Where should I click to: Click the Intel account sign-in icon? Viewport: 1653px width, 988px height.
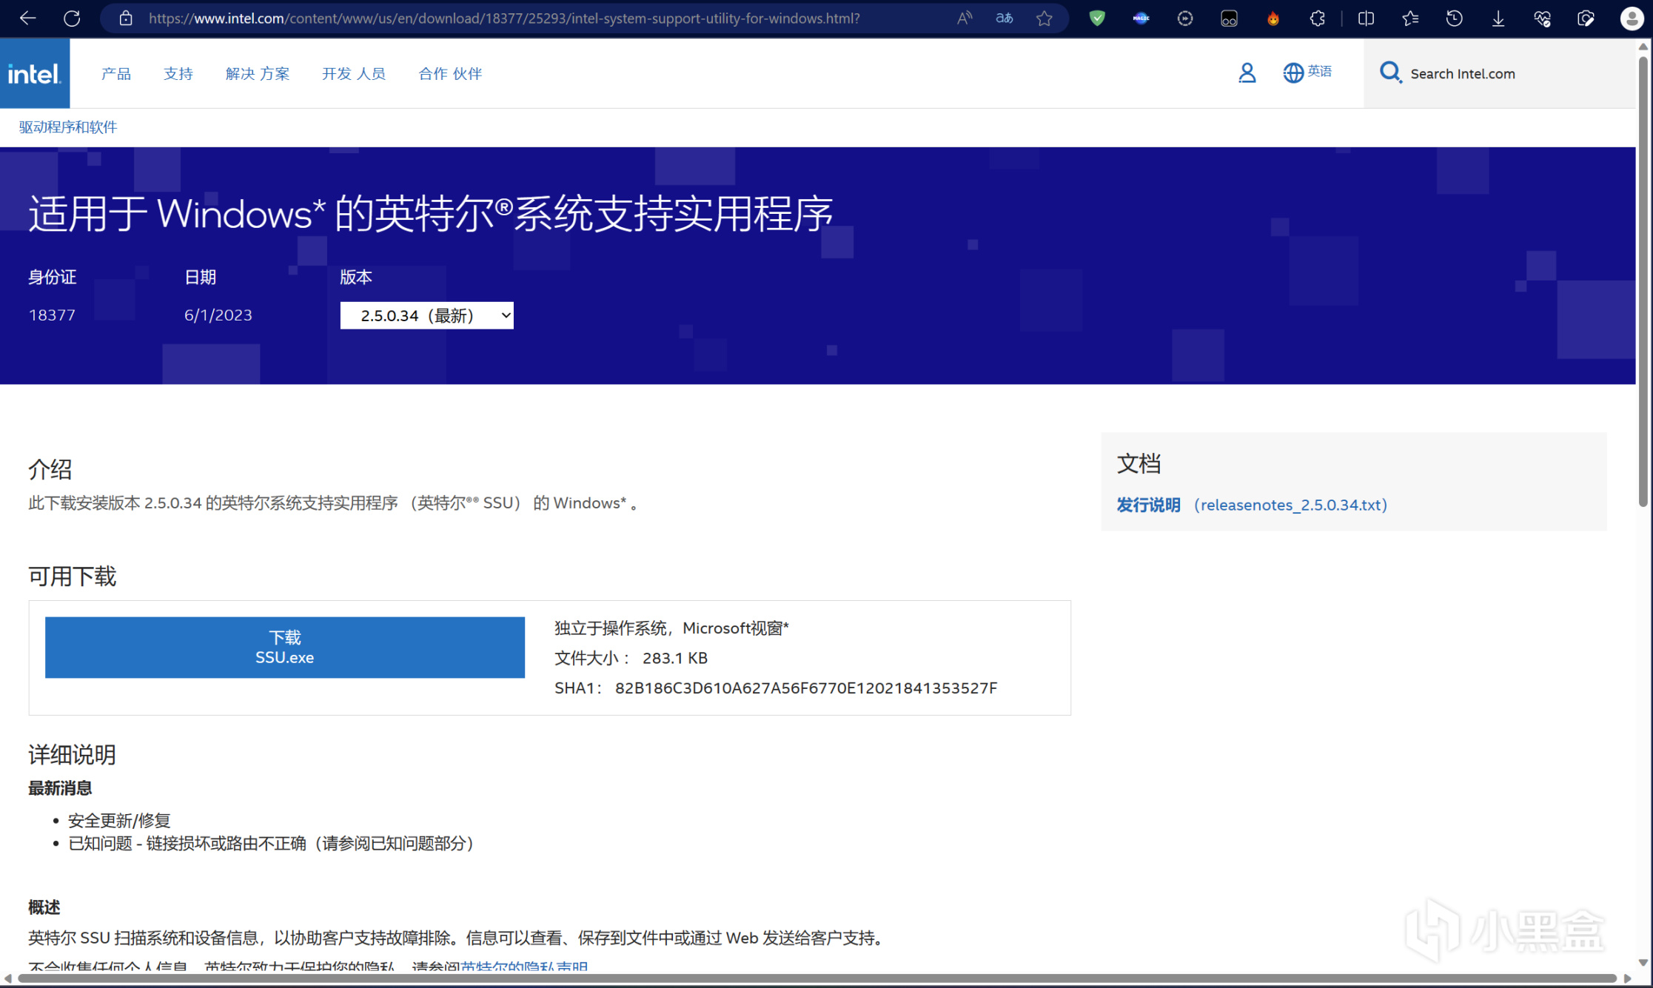[x=1247, y=73]
